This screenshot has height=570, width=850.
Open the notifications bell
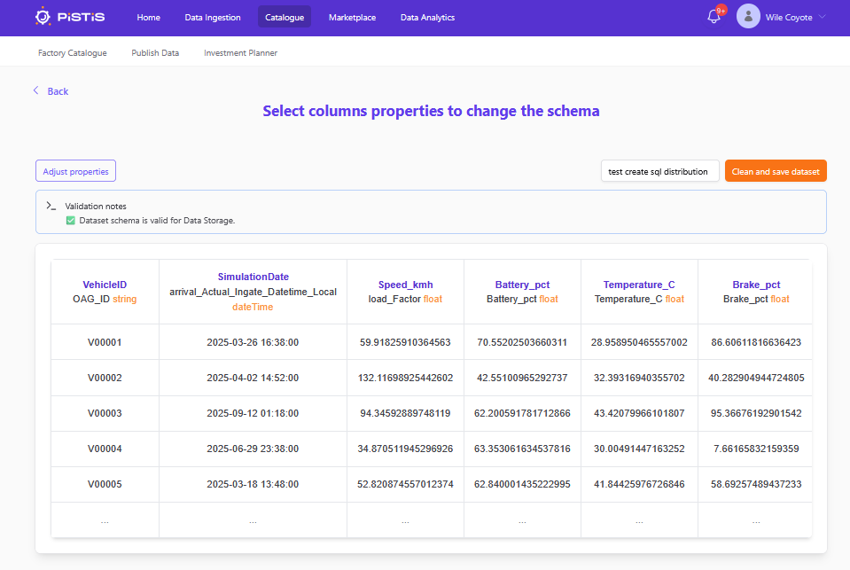(714, 17)
